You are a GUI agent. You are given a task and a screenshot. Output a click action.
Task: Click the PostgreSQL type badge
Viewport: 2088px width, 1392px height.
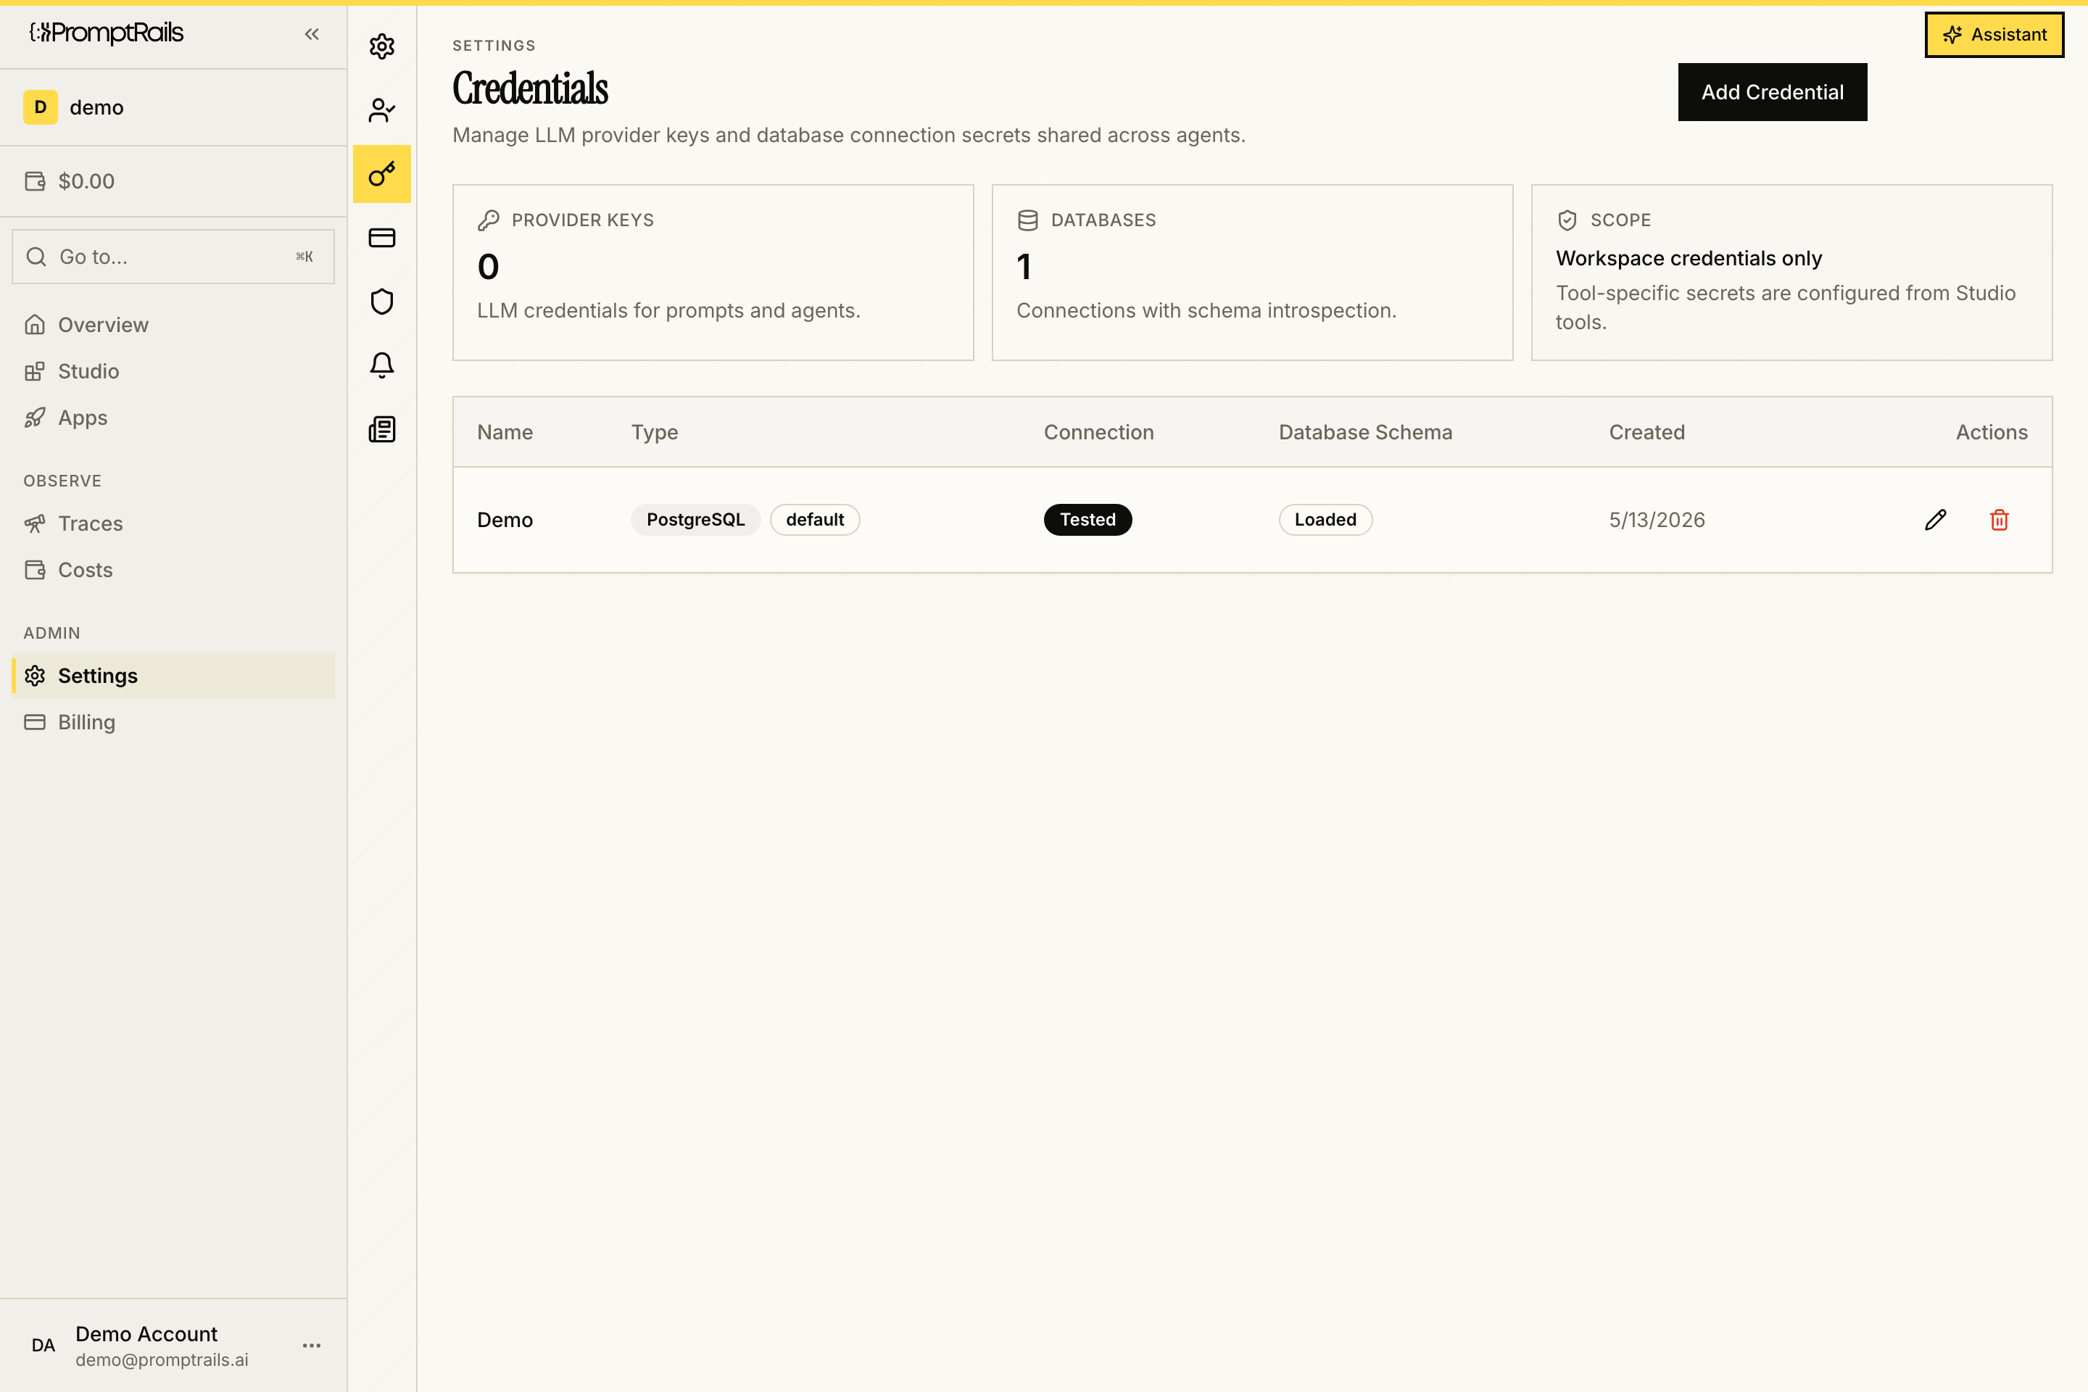click(695, 521)
